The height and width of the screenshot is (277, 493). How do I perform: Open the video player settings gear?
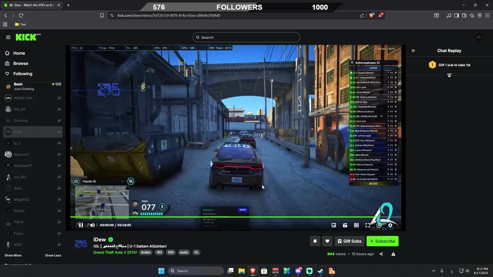tap(390, 225)
